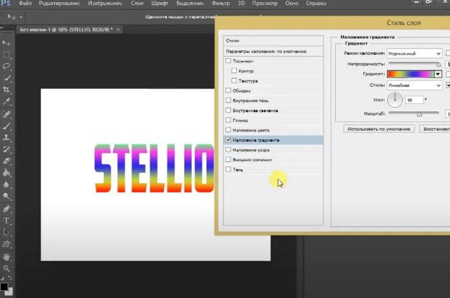
Task: Click Использовать по умолчанию button
Action: click(x=379, y=129)
